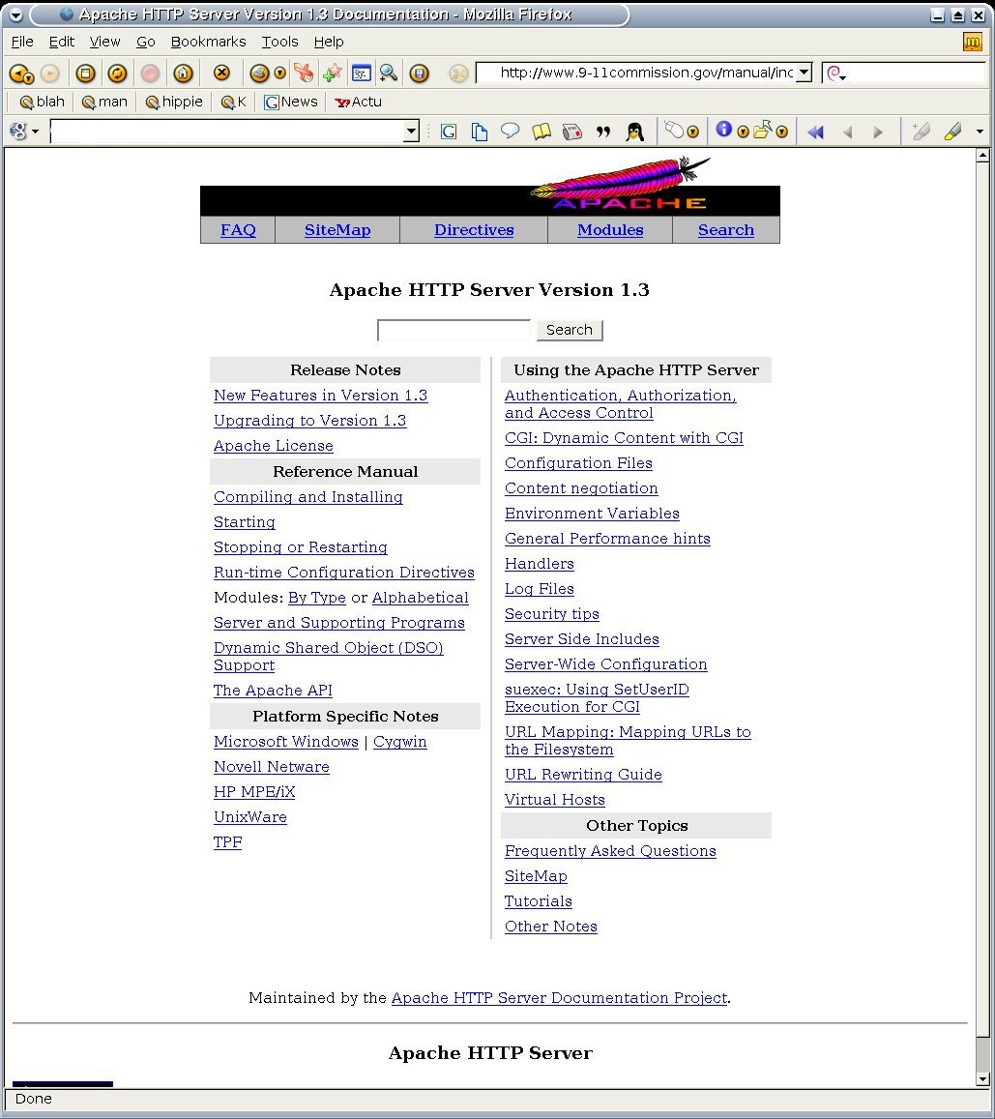Click the scrollbar up arrow
The width and height of the screenshot is (995, 1119).
click(982, 155)
